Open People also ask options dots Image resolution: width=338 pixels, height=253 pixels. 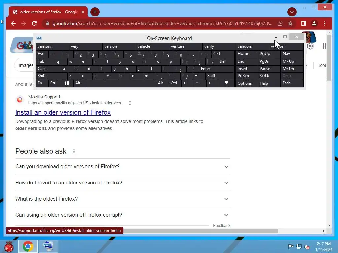point(74,151)
